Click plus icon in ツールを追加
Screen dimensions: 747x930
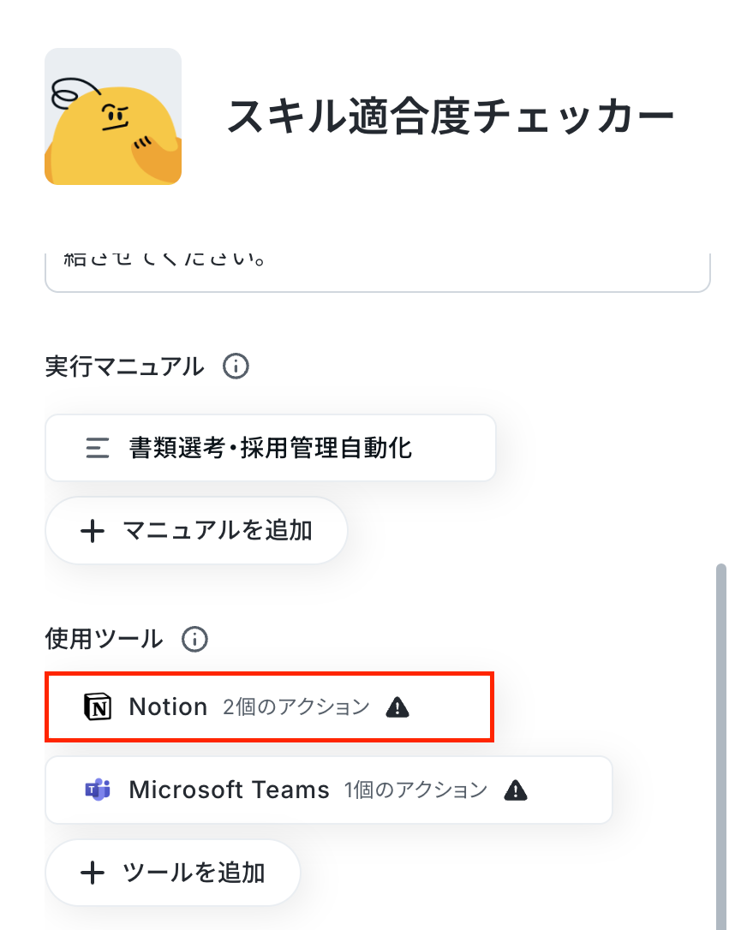(93, 873)
